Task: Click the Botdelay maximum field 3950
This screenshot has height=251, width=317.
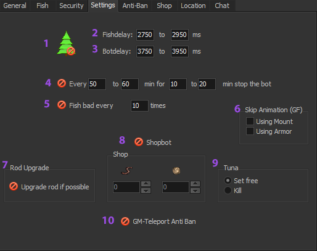Action: [x=179, y=51]
